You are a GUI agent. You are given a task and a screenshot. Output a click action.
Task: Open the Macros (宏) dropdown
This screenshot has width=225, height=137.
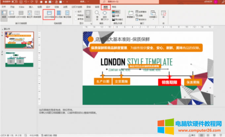coord(163,15)
